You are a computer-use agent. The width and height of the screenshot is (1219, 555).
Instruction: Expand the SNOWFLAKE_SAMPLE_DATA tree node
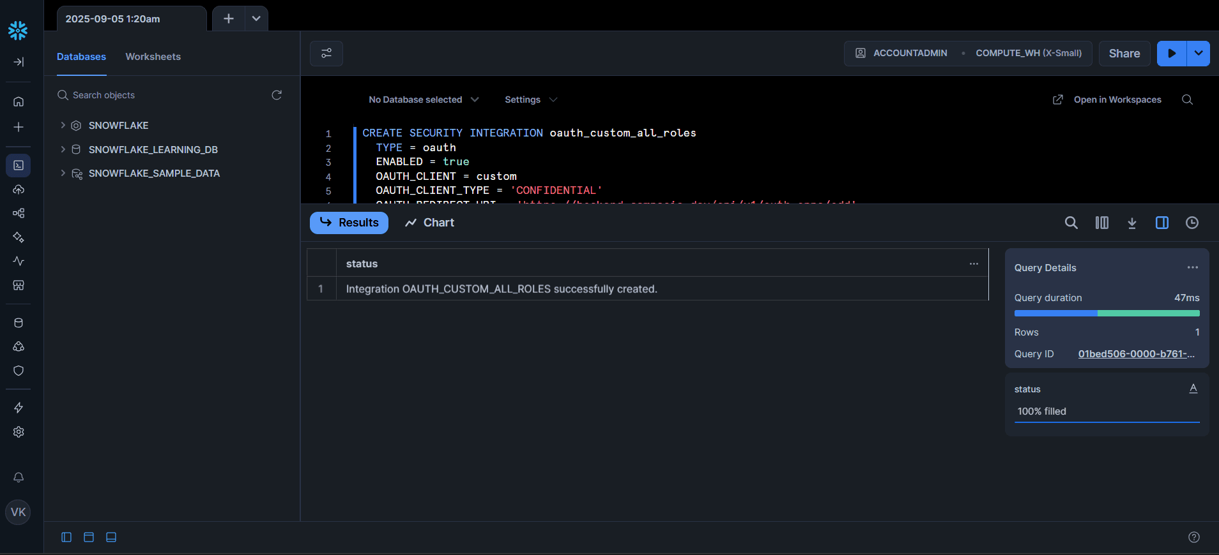[x=63, y=173]
